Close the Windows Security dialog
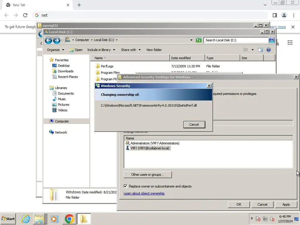This screenshot has width=300, height=225. (209, 86)
